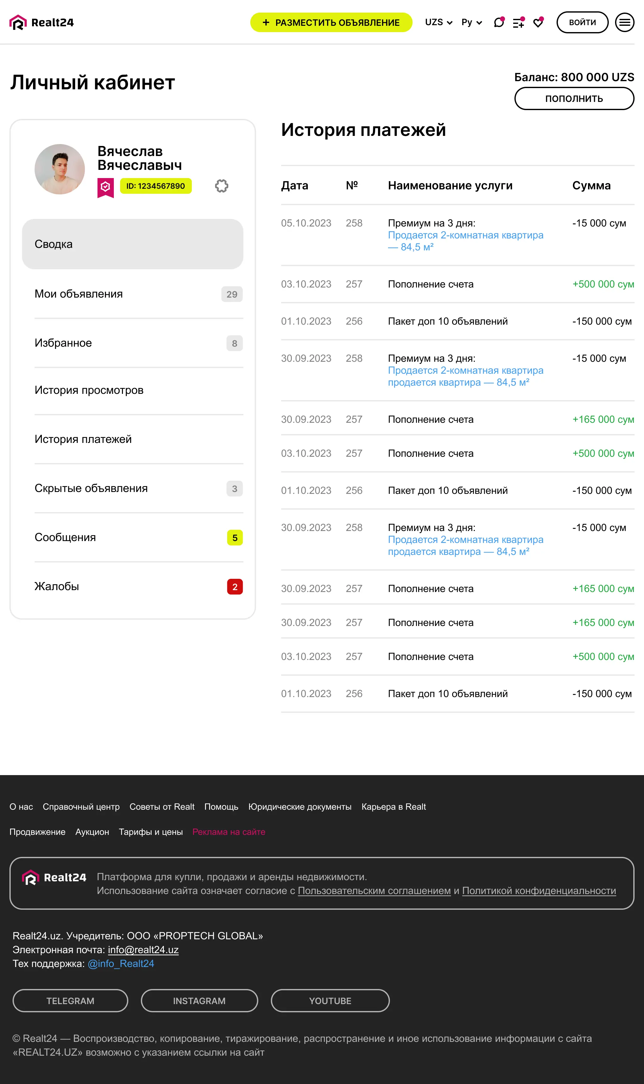The image size is (644, 1084).
Task: Expand the Ру language dropdown
Action: [472, 22]
